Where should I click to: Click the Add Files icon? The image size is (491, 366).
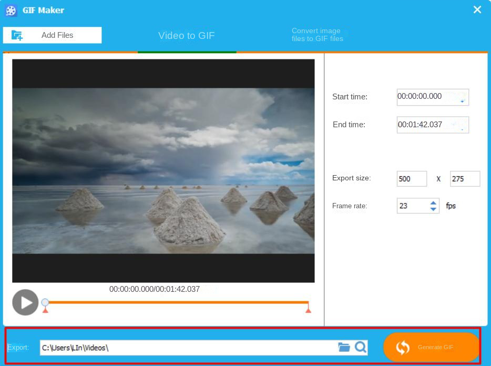point(16,35)
